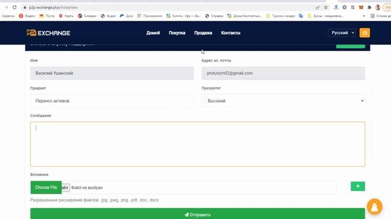The image size is (391, 219).
Task: Open the orange dashboard button in header
Action: point(365,33)
